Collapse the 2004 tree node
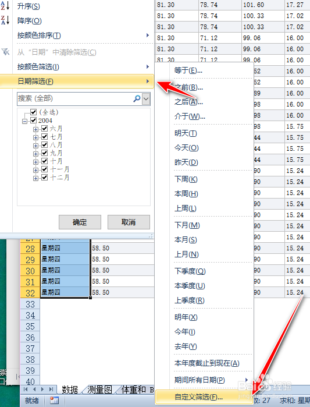Screen dimensions: 310x407 [24, 121]
